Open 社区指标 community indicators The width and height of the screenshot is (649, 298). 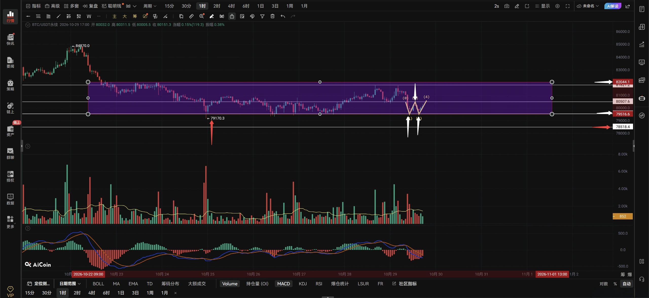pyautogui.click(x=404, y=284)
